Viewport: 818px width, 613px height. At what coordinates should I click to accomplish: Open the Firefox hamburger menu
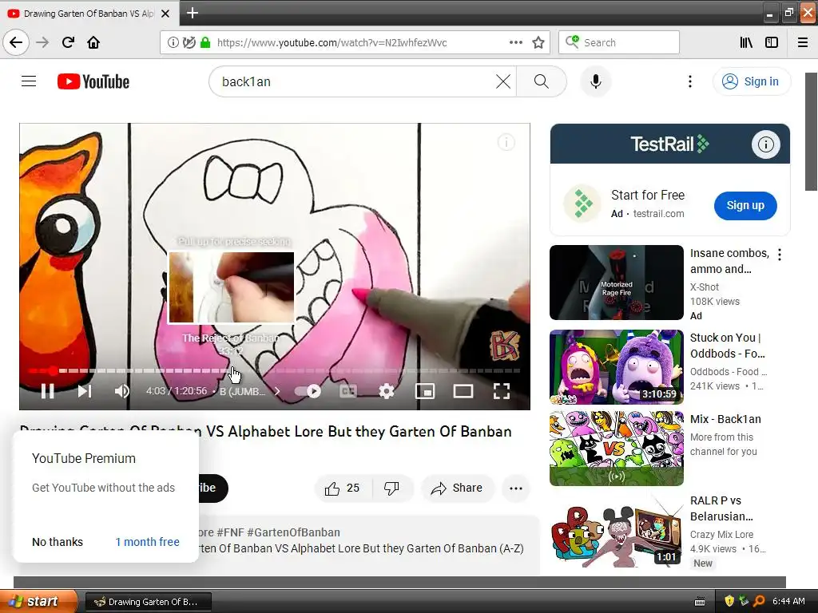[803, 43]
